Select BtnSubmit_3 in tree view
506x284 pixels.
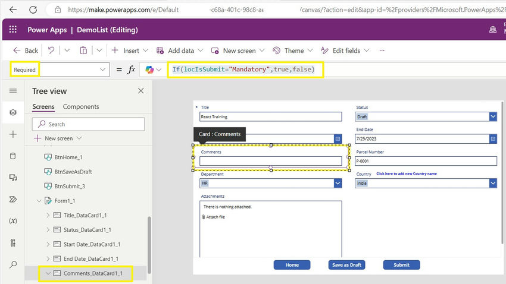pyautogui.click(x=70, y=186)
